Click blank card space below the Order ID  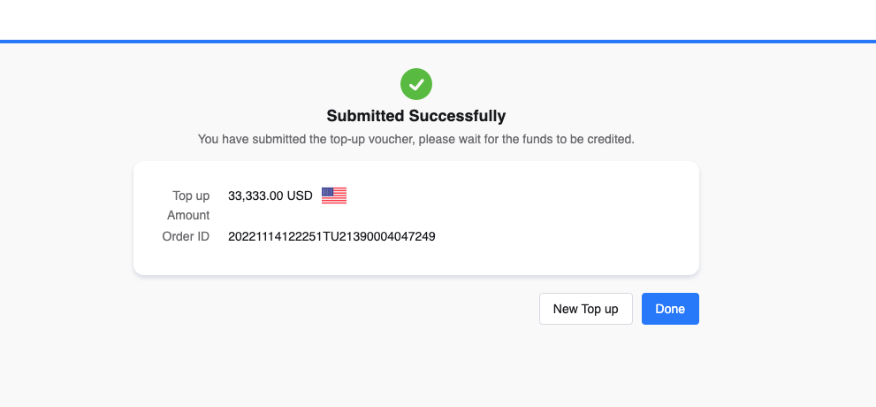(415, 259)
